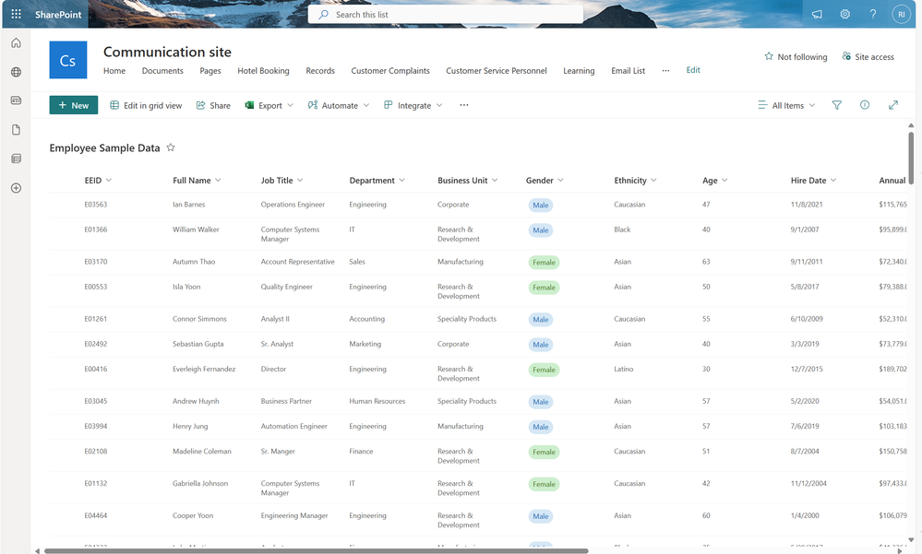
Task: Click the Share toolbar button
Action: (x=213, y=106)
